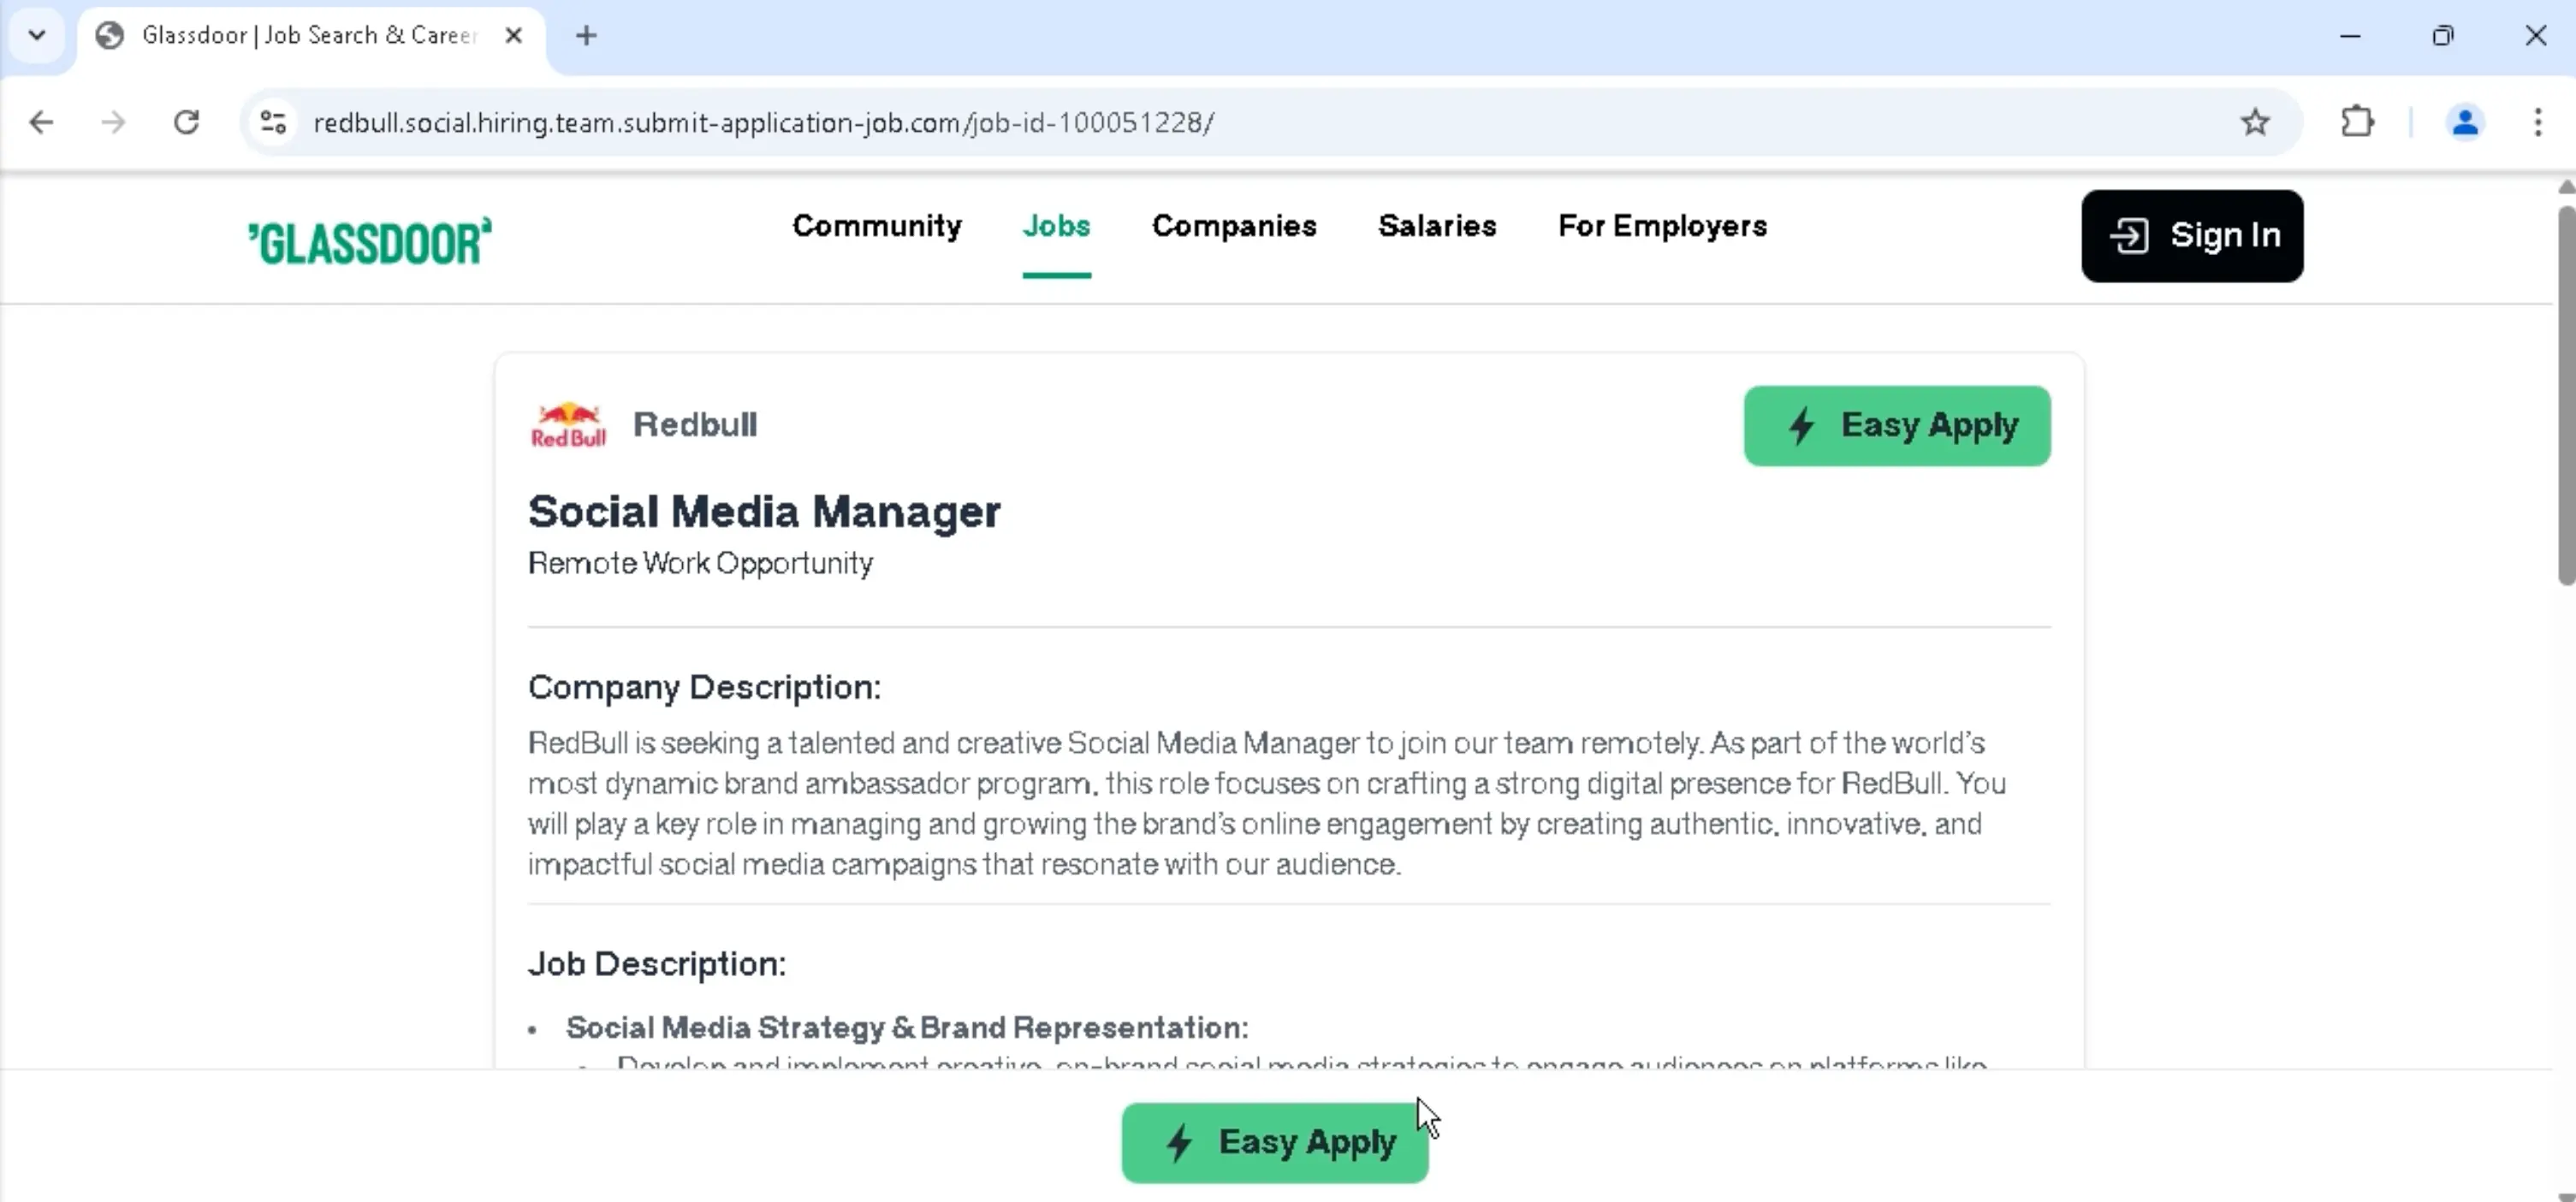Click the Red Bull company logo
2576x1202 pixels.
568,425
